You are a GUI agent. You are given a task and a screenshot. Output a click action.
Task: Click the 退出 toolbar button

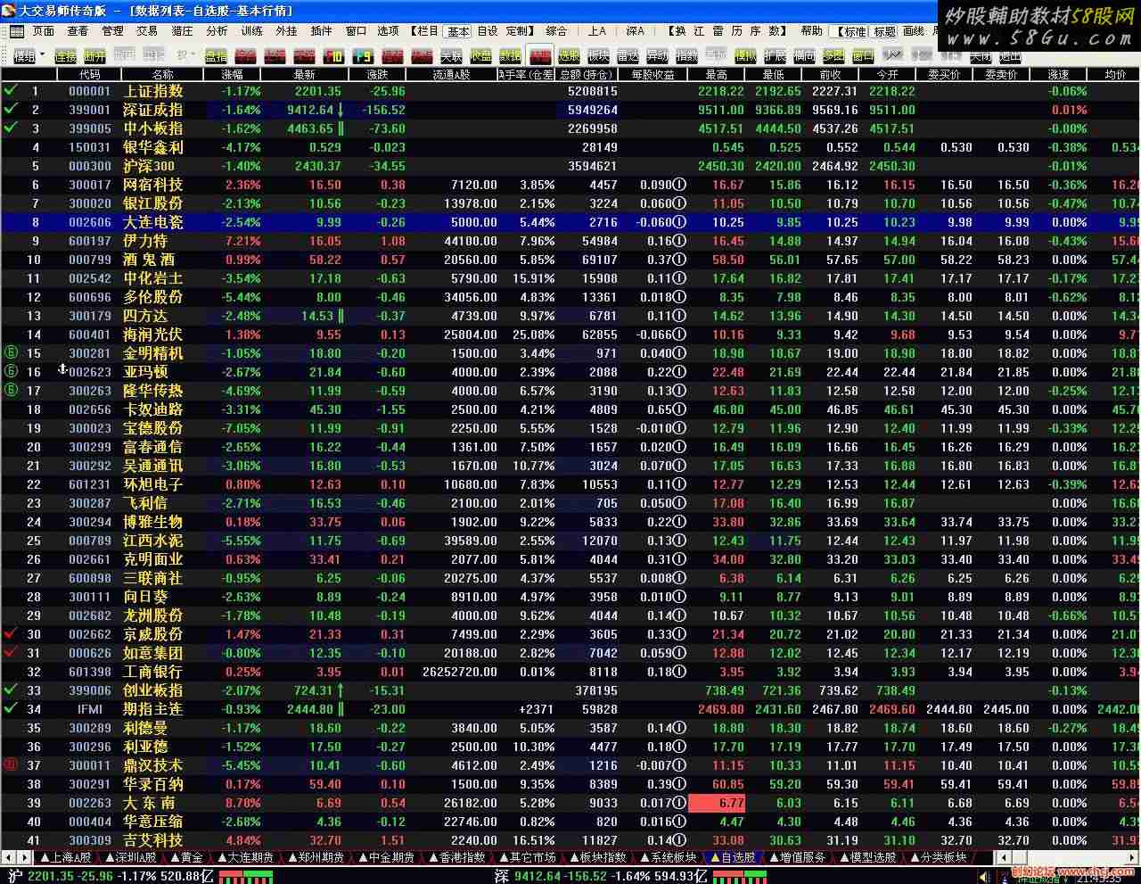1010,56
